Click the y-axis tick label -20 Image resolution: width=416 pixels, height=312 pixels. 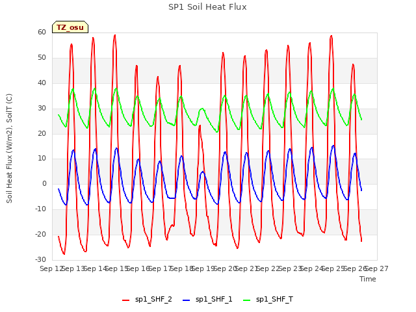(x=40, y=234)
